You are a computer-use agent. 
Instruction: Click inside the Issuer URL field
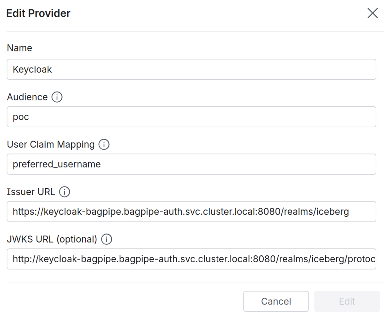[x=191, y=211]
